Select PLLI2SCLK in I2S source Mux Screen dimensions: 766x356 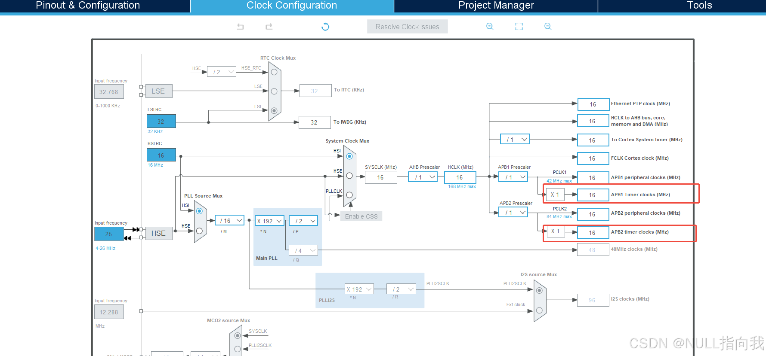point(539,290)
